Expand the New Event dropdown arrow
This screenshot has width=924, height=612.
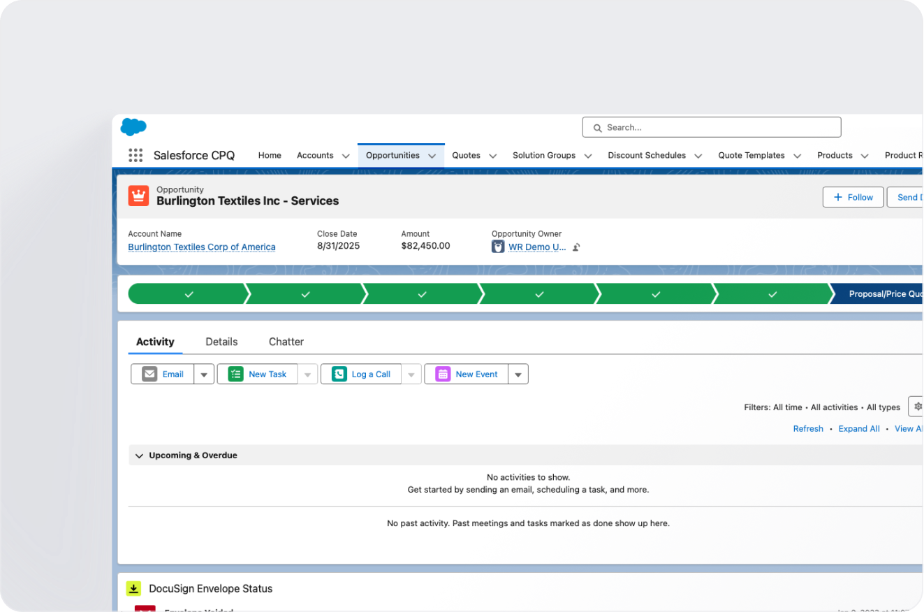pyautogui.click(x=518, y=374)
